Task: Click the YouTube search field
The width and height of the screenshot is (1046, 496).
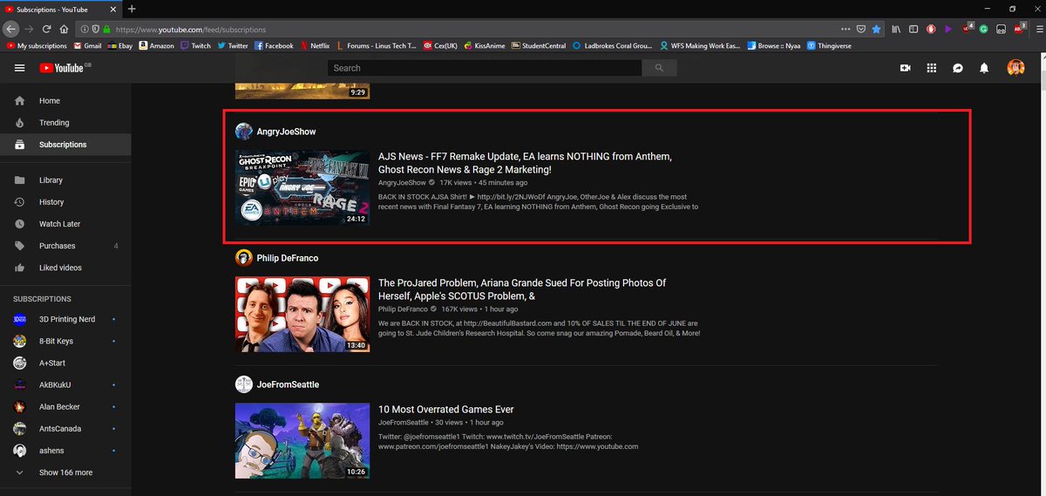Action: (x=485, y=68)
